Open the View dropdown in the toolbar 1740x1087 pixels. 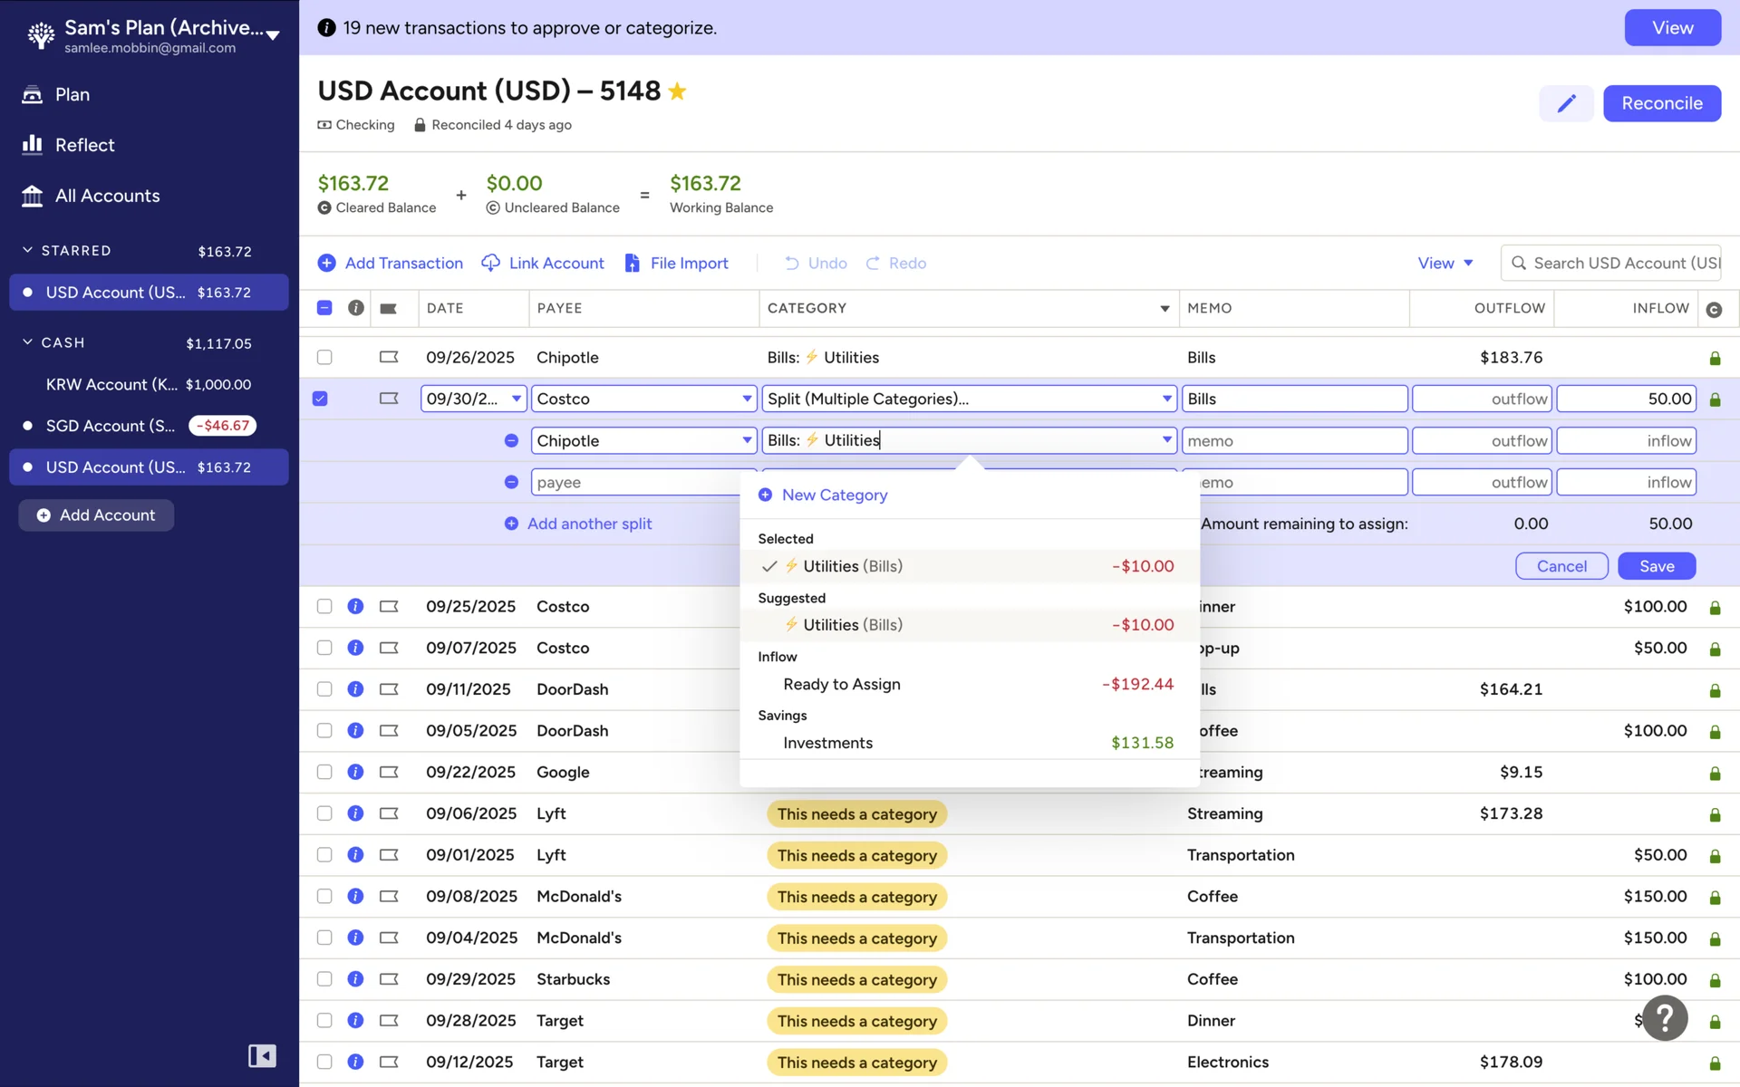click(1445, 263)
